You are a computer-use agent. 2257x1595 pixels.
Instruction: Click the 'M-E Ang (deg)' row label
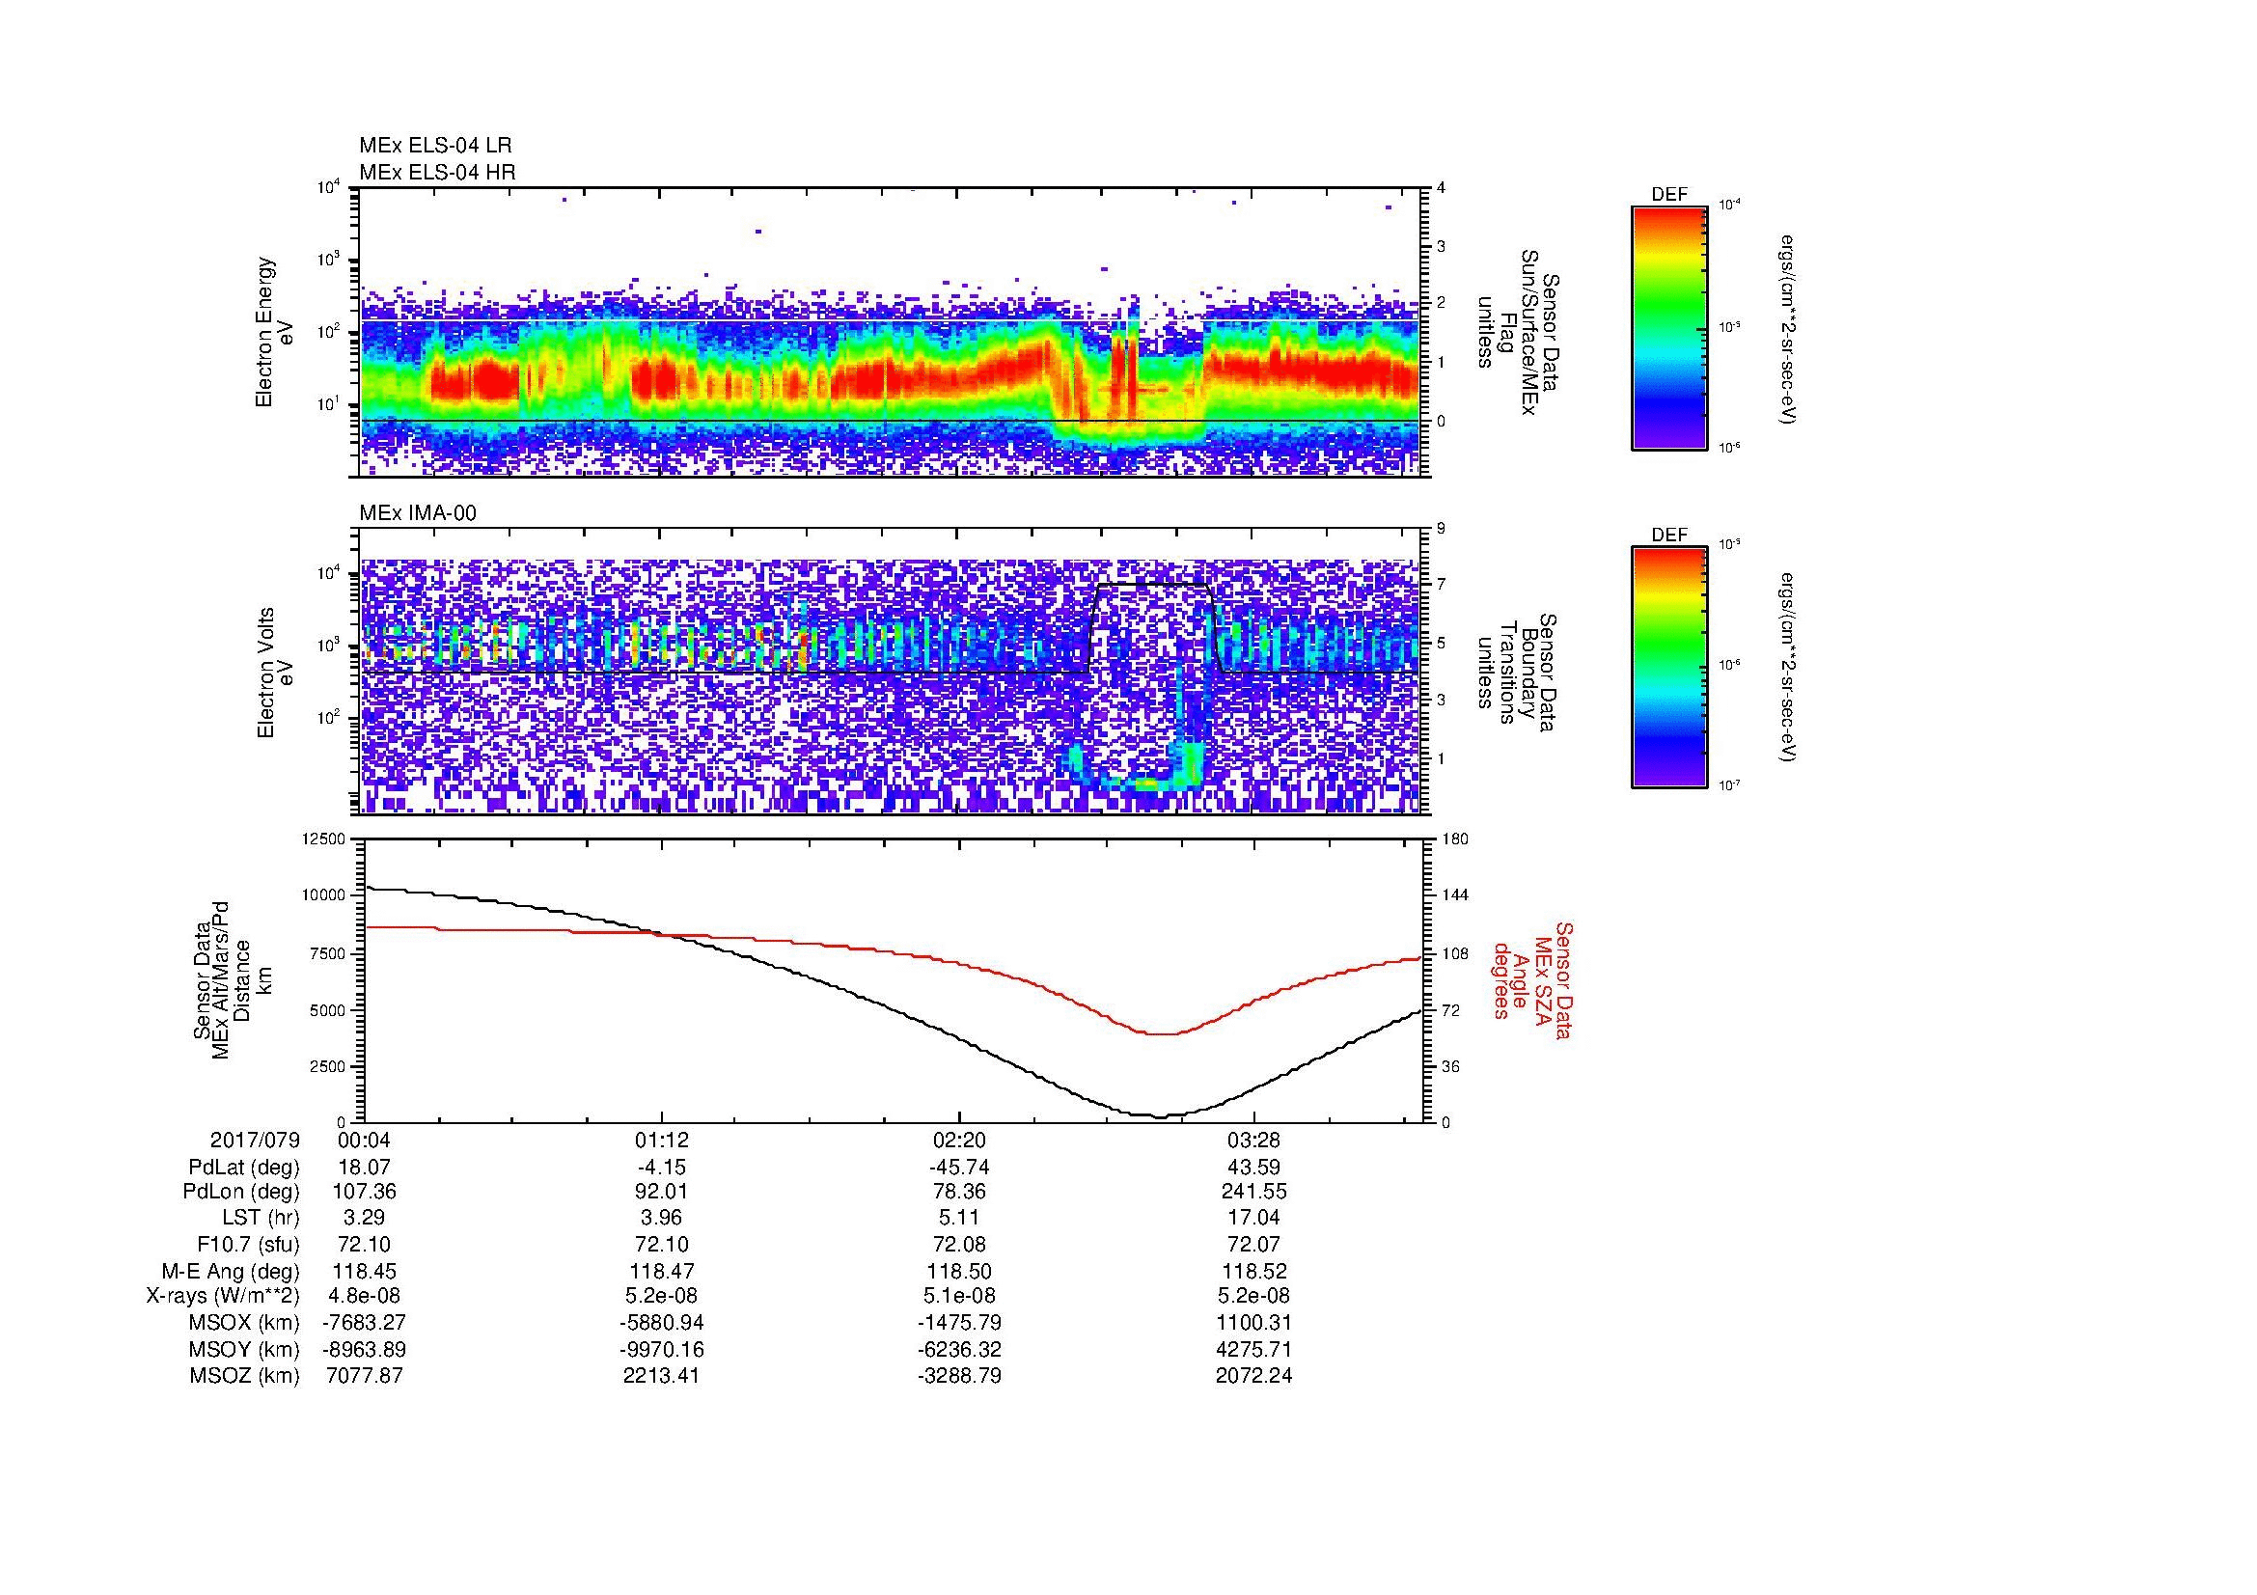[x=231, y=1271]
